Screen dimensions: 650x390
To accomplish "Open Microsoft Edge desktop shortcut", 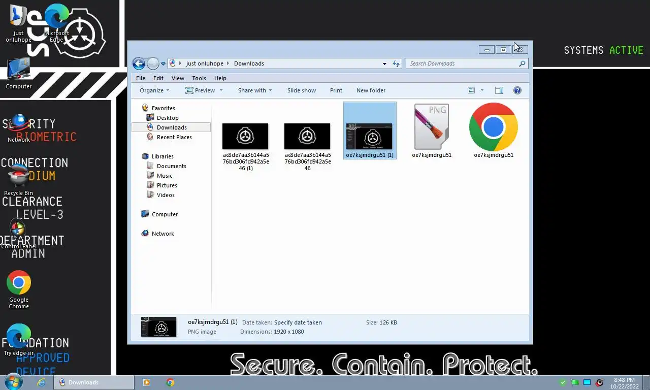I will 56,24.
